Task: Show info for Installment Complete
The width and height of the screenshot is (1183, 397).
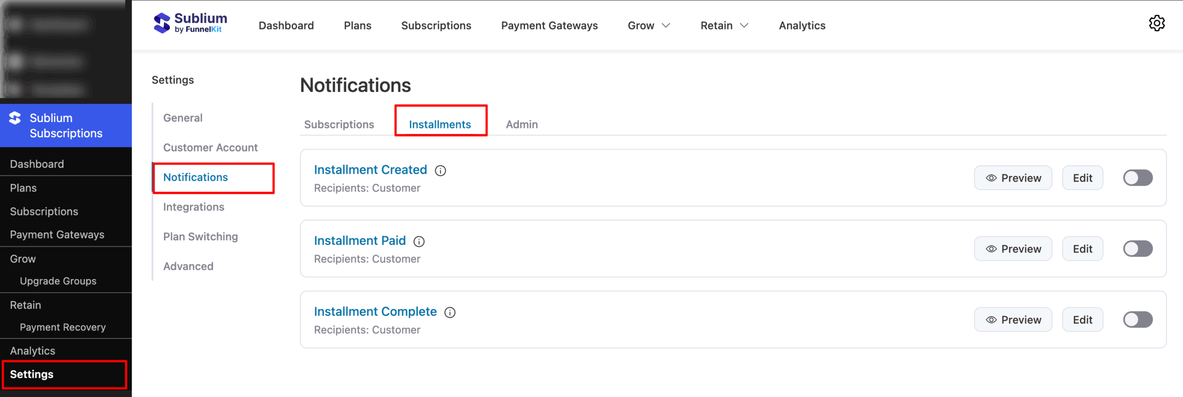Action: click(x=450, y=312)
